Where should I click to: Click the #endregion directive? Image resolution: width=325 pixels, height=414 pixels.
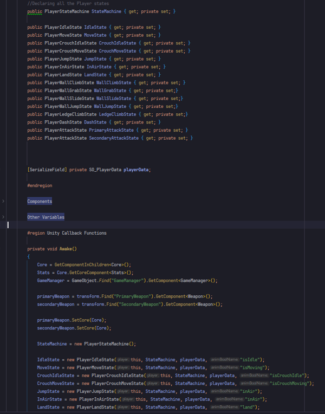40,186
